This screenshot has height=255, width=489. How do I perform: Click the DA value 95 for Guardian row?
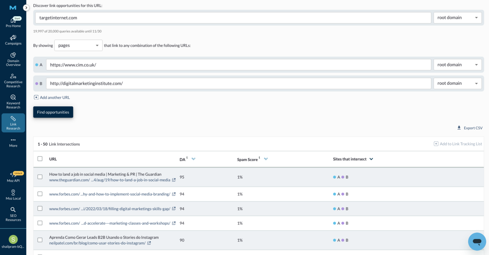(182, 177)
